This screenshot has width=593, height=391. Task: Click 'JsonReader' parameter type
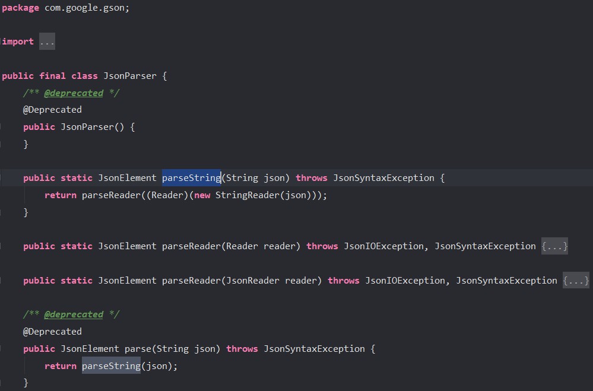(253, 281)
